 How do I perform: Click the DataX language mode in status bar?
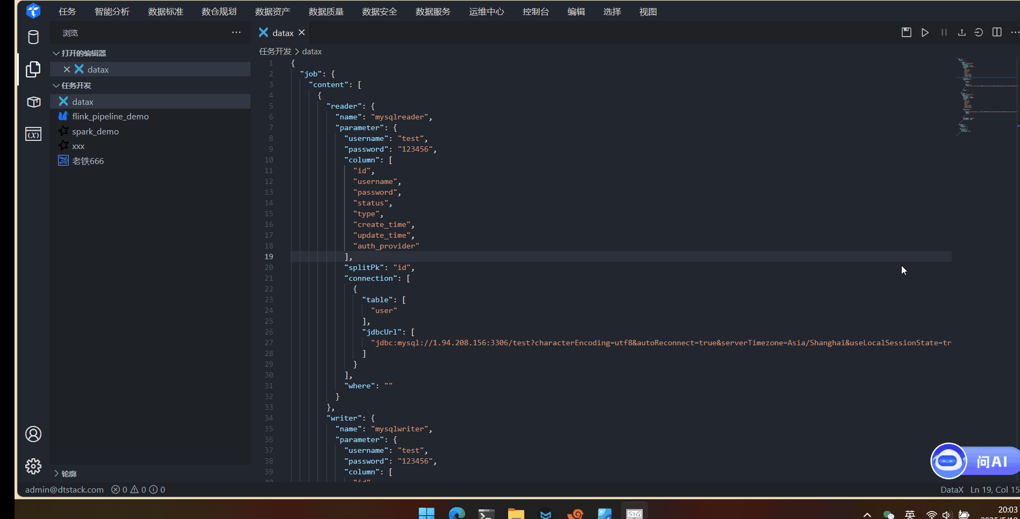(x=951, y=489)
